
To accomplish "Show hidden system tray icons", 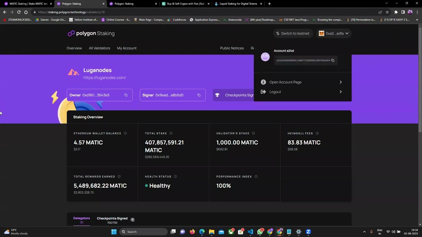I will click(364, 232).
